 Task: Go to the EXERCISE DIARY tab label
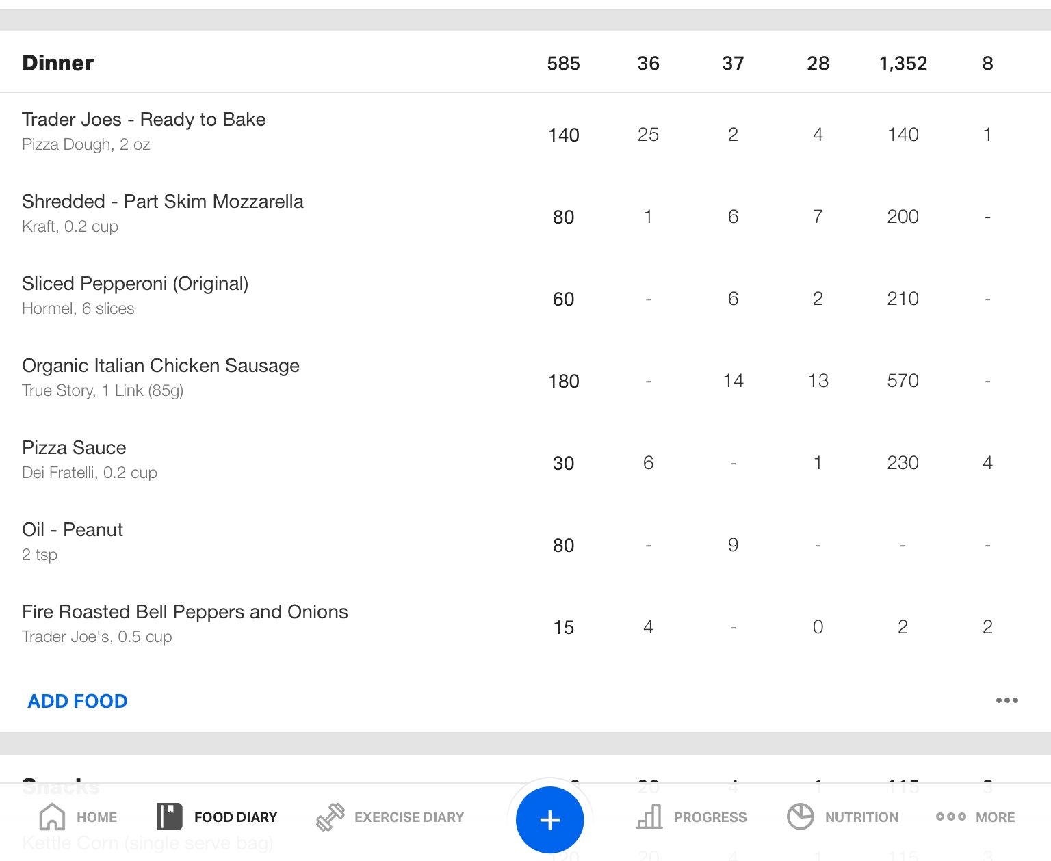pyautogui.click(x=409, y=817)
